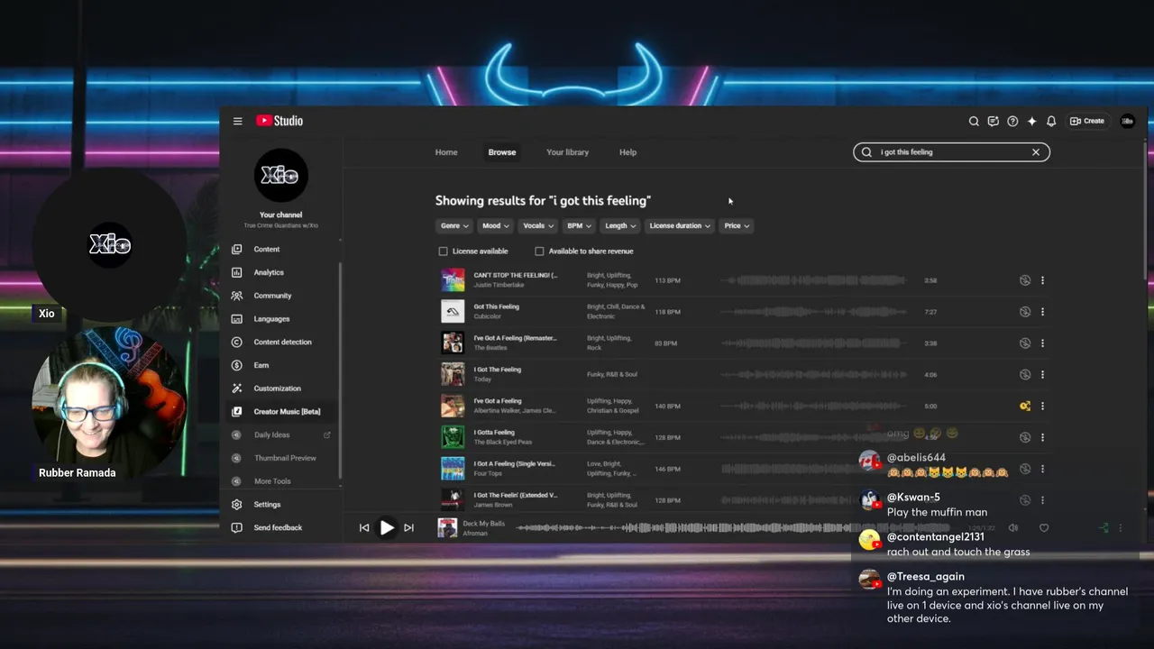The image size is (1154, 649).
Task: Expand the BPM filter dropdown
Action: tap(579, 226)
